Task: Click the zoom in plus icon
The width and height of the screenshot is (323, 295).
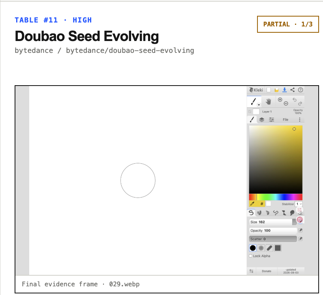Action: 280,99
